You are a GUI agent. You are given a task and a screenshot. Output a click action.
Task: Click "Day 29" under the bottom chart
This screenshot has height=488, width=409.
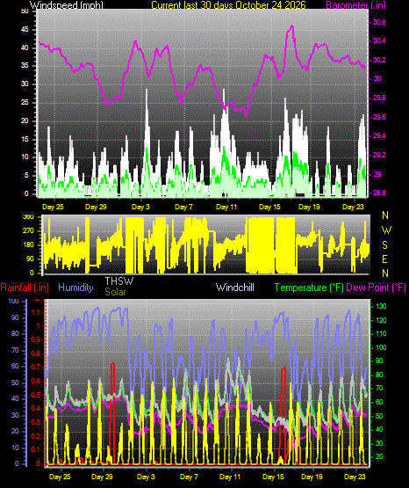coord(102,477)
